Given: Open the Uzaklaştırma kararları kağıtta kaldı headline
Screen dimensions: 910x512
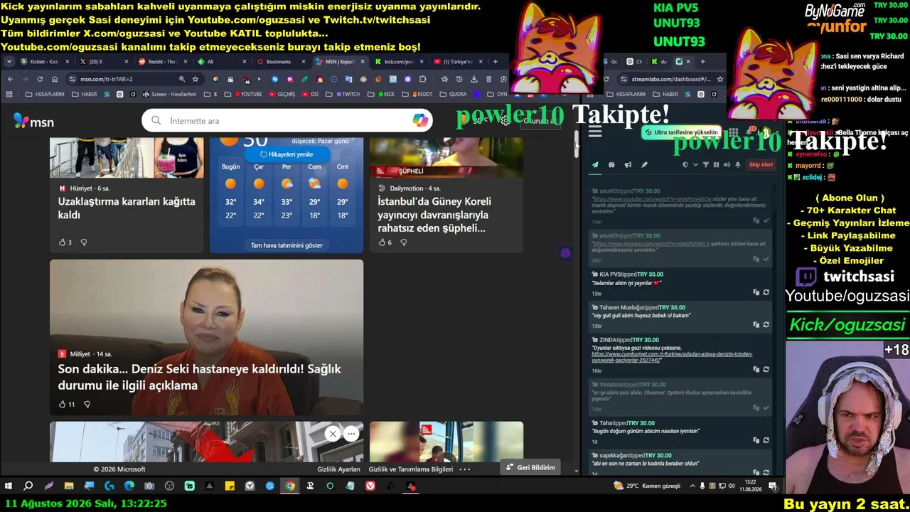Looking at the screenshot, I should pos(127,208).
